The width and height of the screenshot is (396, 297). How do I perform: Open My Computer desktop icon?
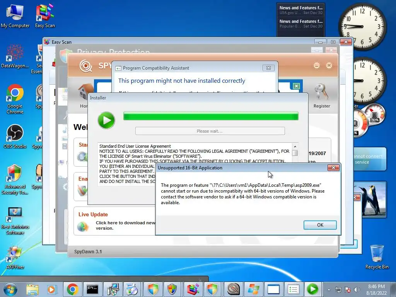15,16
